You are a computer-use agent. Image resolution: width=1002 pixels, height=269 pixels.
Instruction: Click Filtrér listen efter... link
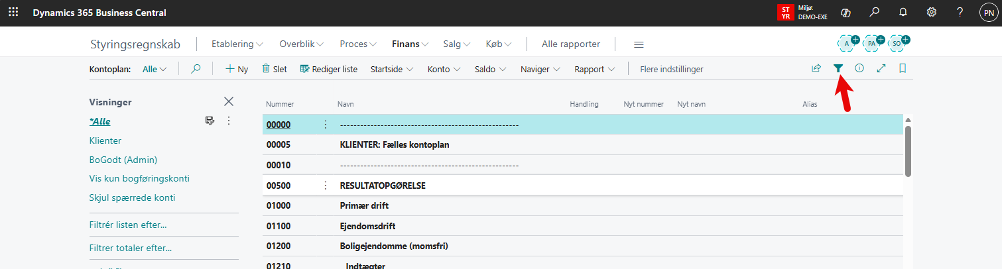coord(128,225)
